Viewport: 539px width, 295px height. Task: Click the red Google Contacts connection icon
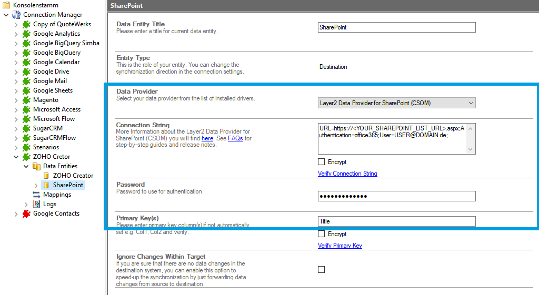pos(26,213)
